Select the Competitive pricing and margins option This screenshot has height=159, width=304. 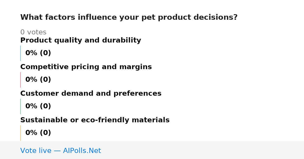coord(86,67)
